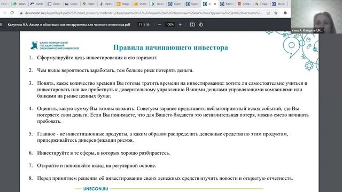
Task: Switch to the WhatsApp tab
Action: 19,4
